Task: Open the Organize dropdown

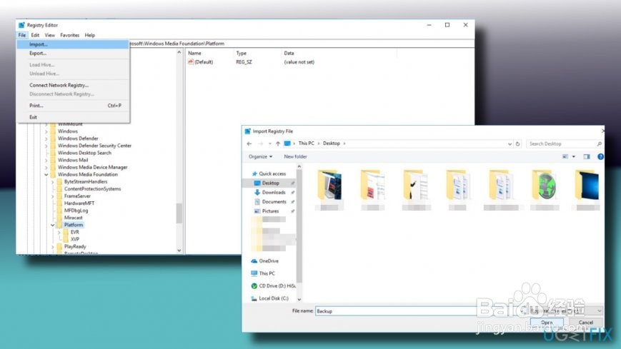Action: pyautogui.click(x=260, y=157)
